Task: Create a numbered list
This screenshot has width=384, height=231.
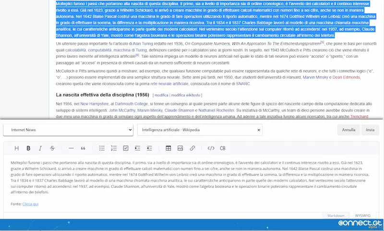Action: [x=114, y=148]
